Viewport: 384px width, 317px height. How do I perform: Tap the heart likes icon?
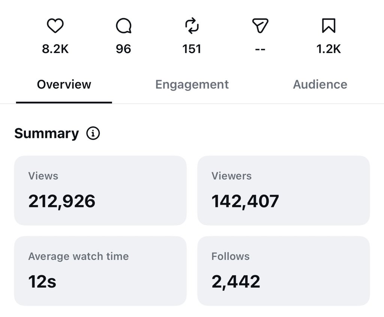(55, 26)
